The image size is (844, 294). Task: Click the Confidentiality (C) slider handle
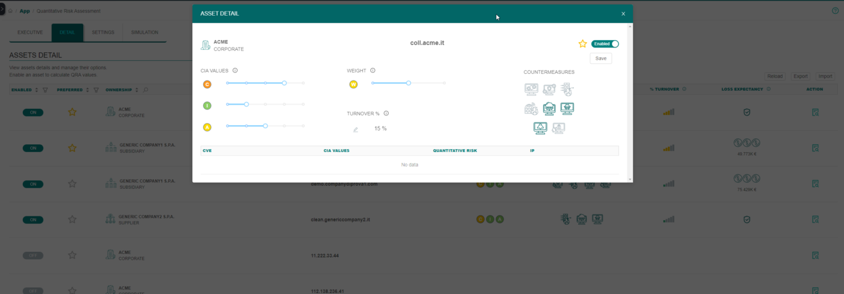tap(285, 83)
